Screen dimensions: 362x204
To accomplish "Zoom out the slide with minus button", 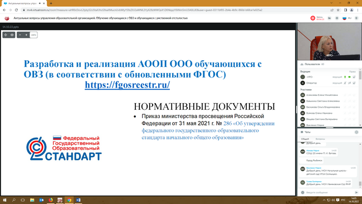I will pos(20,35).
